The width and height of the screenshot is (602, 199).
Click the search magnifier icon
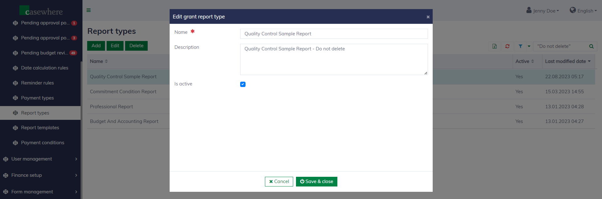[x=591, y=46]
